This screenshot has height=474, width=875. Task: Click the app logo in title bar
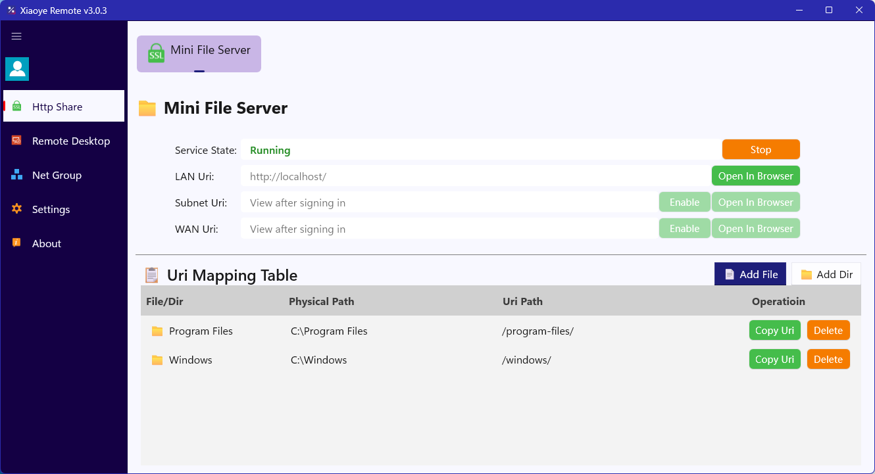click(11, 11)
